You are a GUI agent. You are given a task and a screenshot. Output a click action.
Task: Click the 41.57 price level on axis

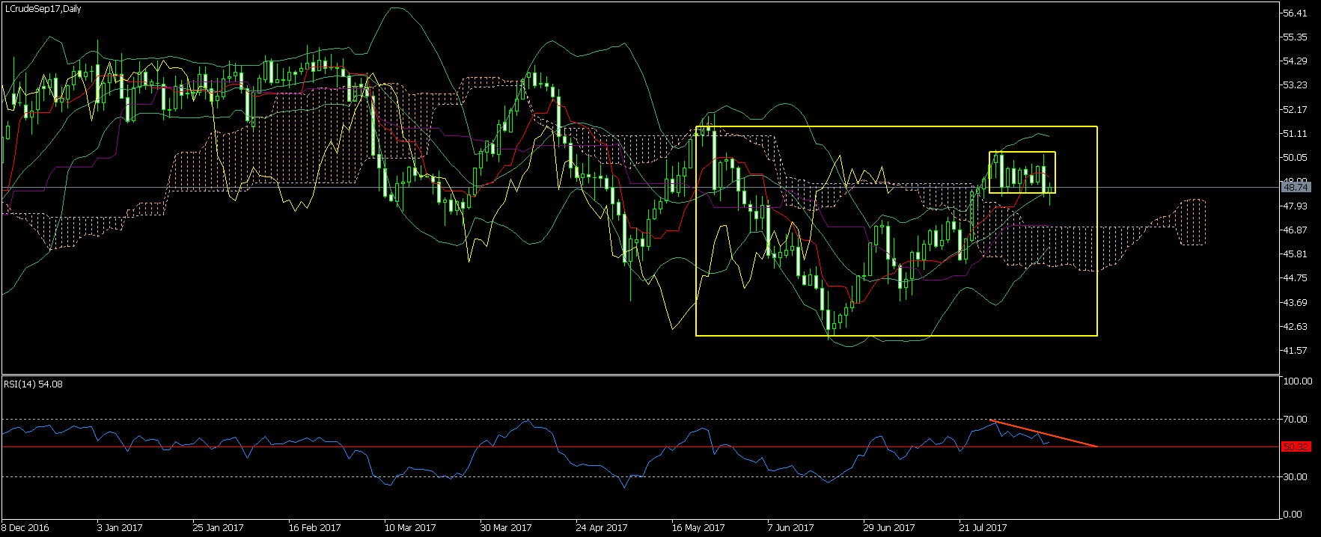(x=1295, y=350)
